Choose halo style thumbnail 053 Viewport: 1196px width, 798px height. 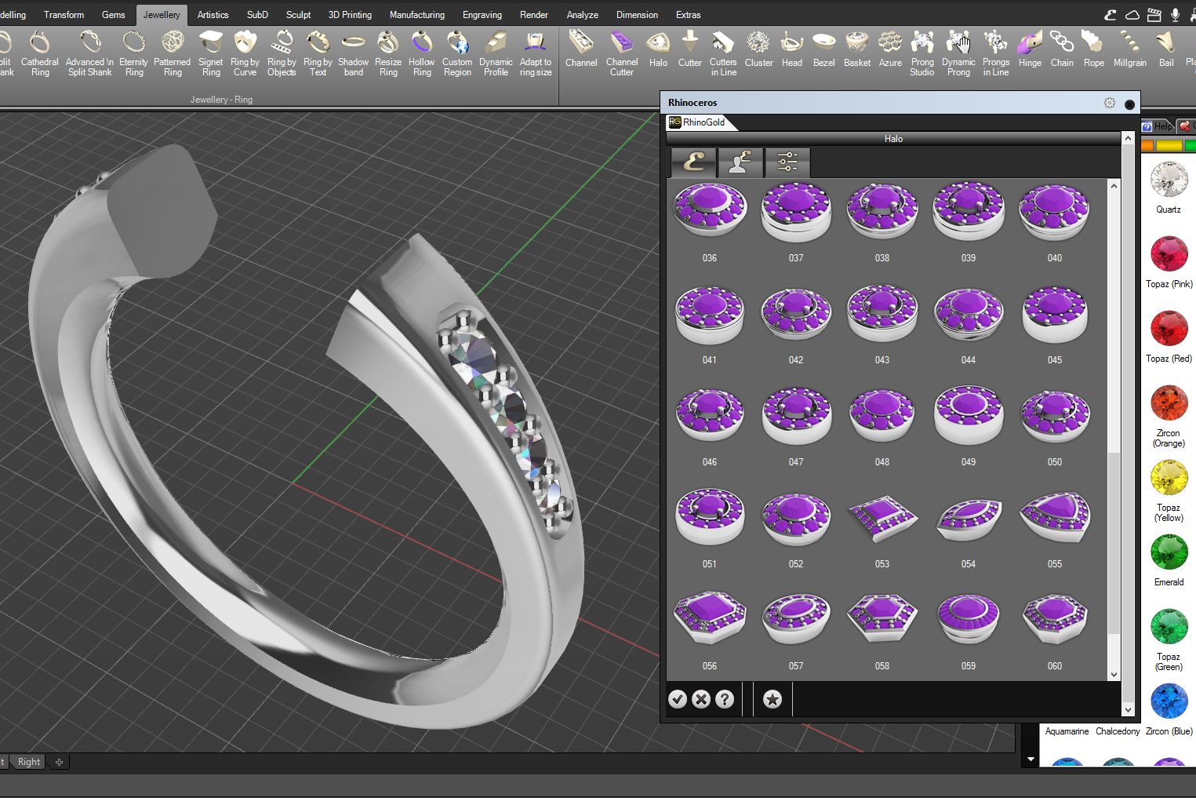point(882,519)
